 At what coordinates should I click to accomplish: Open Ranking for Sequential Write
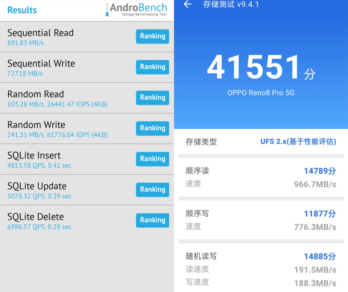tap(152, 67)
